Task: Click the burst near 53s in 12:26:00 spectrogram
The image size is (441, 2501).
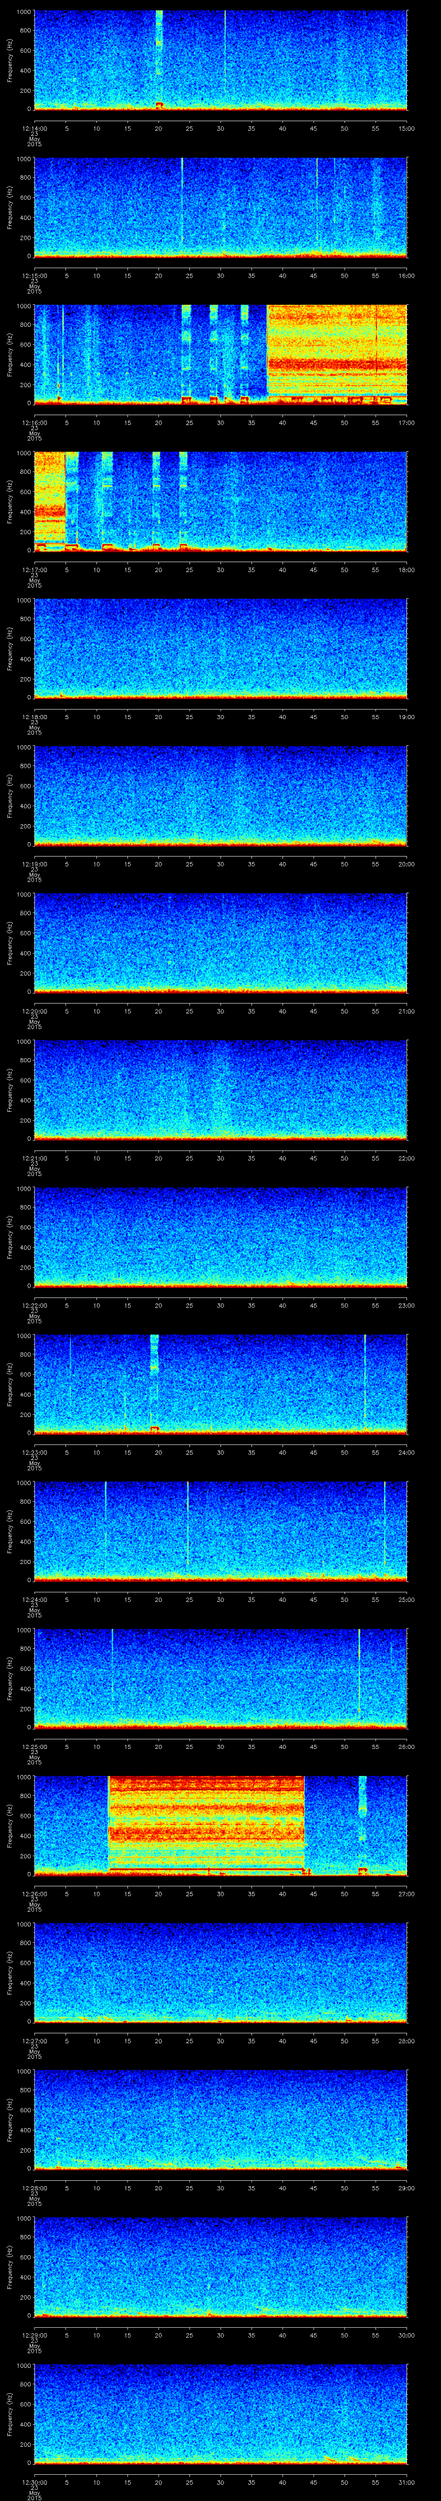Action: pyautogui.click(x=363, y=1825)
